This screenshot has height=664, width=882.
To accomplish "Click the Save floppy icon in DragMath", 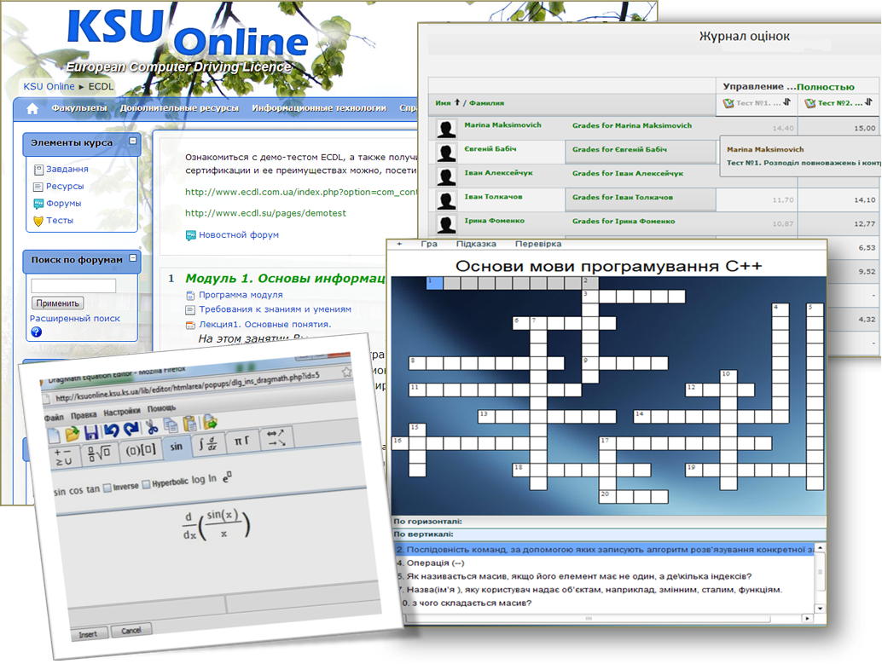I will (91, 432).
